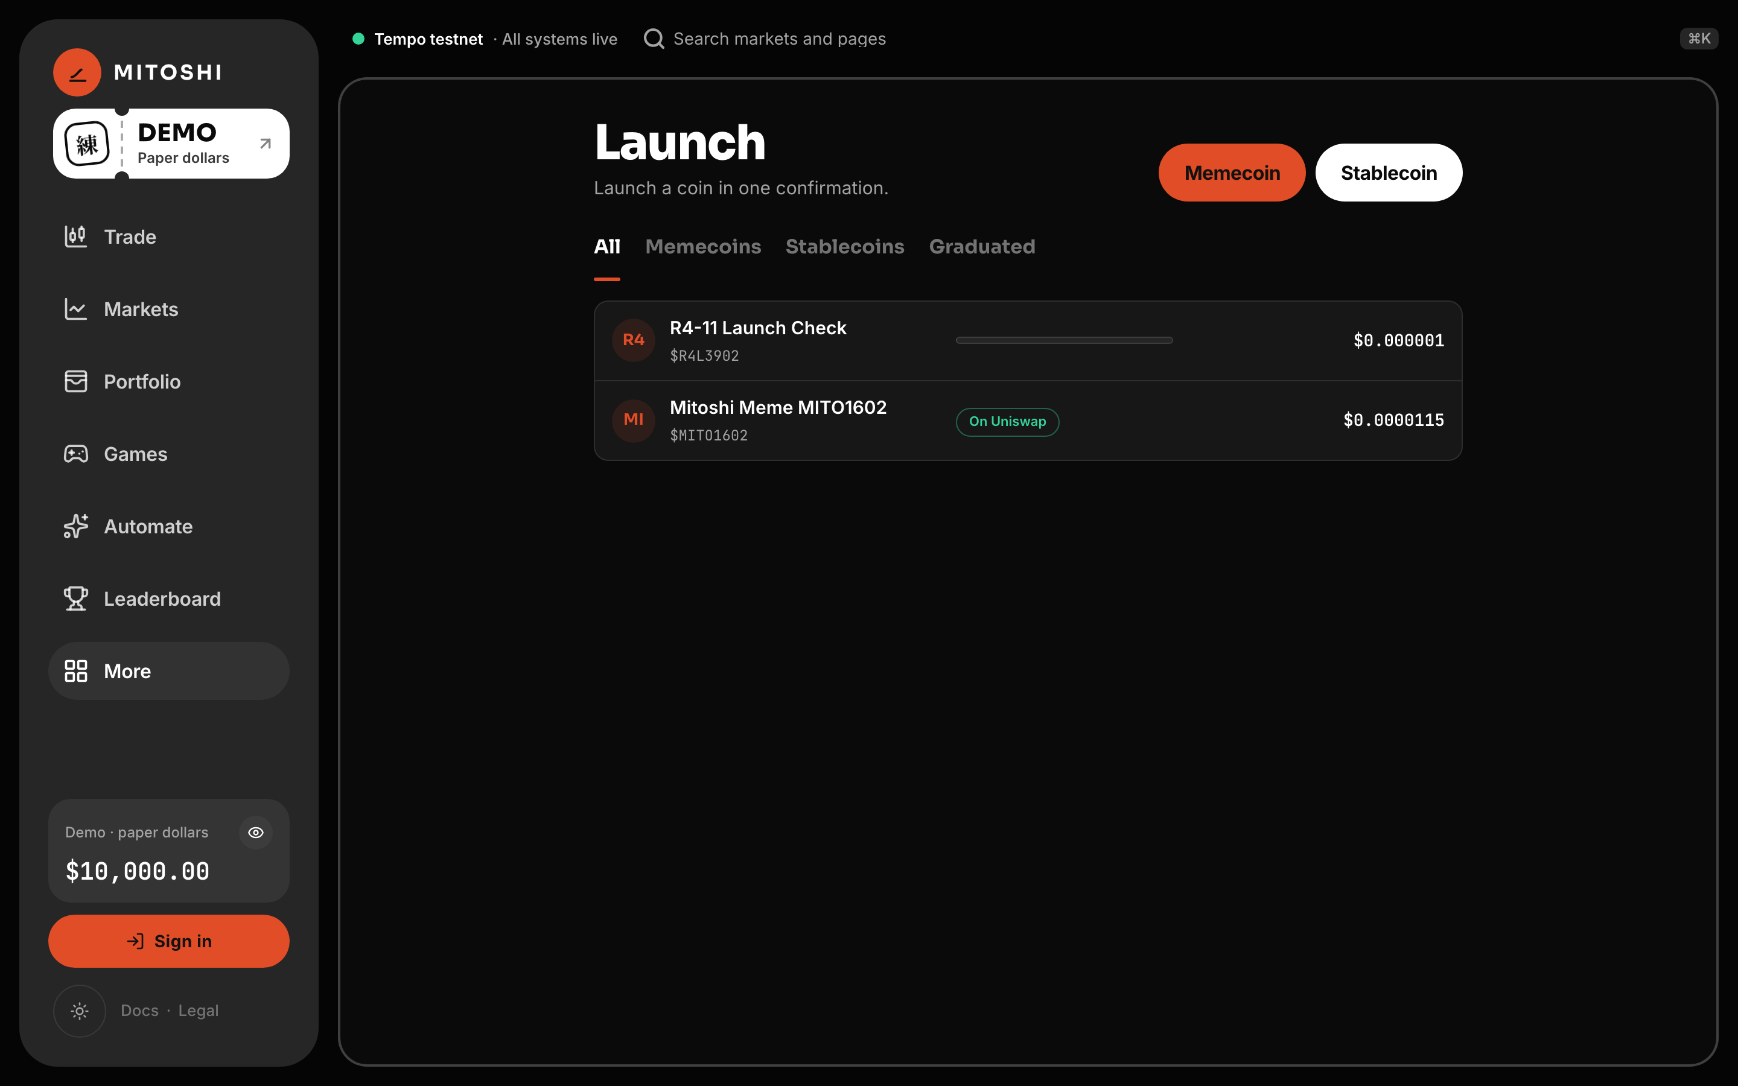
Task: Click the All systems live status text
Action: [x=559, y=39]
